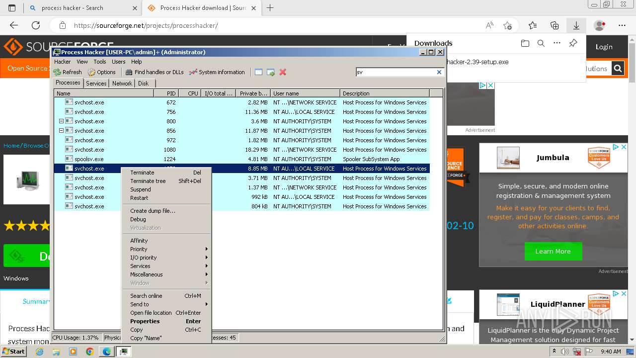Open Internet Explorer from taskbar

(39, 352)
